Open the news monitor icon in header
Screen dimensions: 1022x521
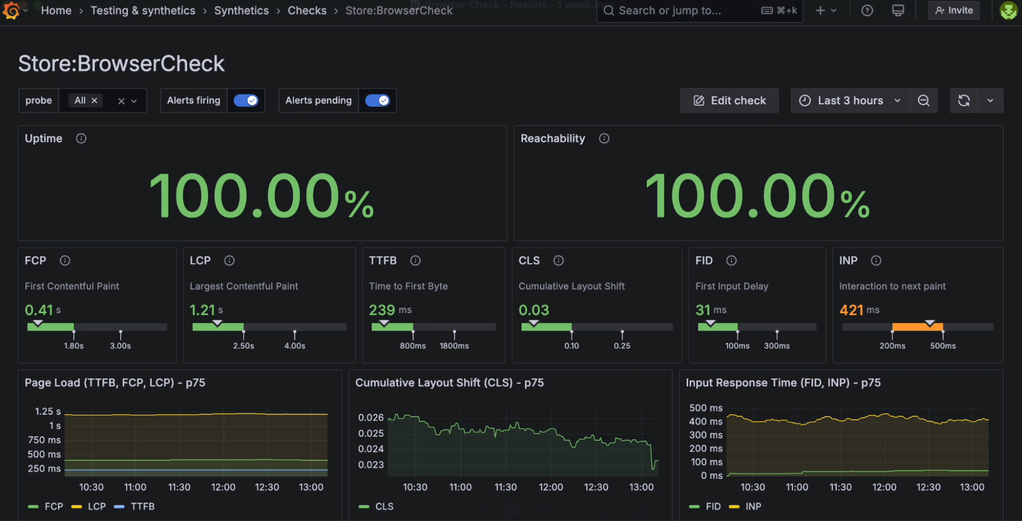(x=898, y=11)
